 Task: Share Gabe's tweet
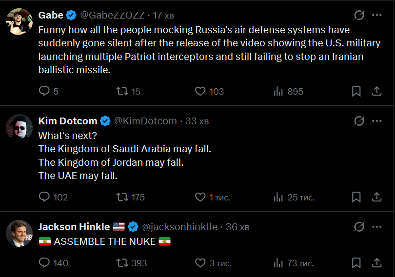click(376, 91)
